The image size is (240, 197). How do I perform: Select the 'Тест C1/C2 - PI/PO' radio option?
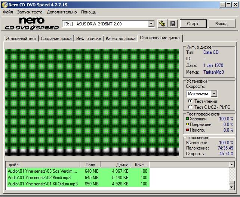point(190,107)
